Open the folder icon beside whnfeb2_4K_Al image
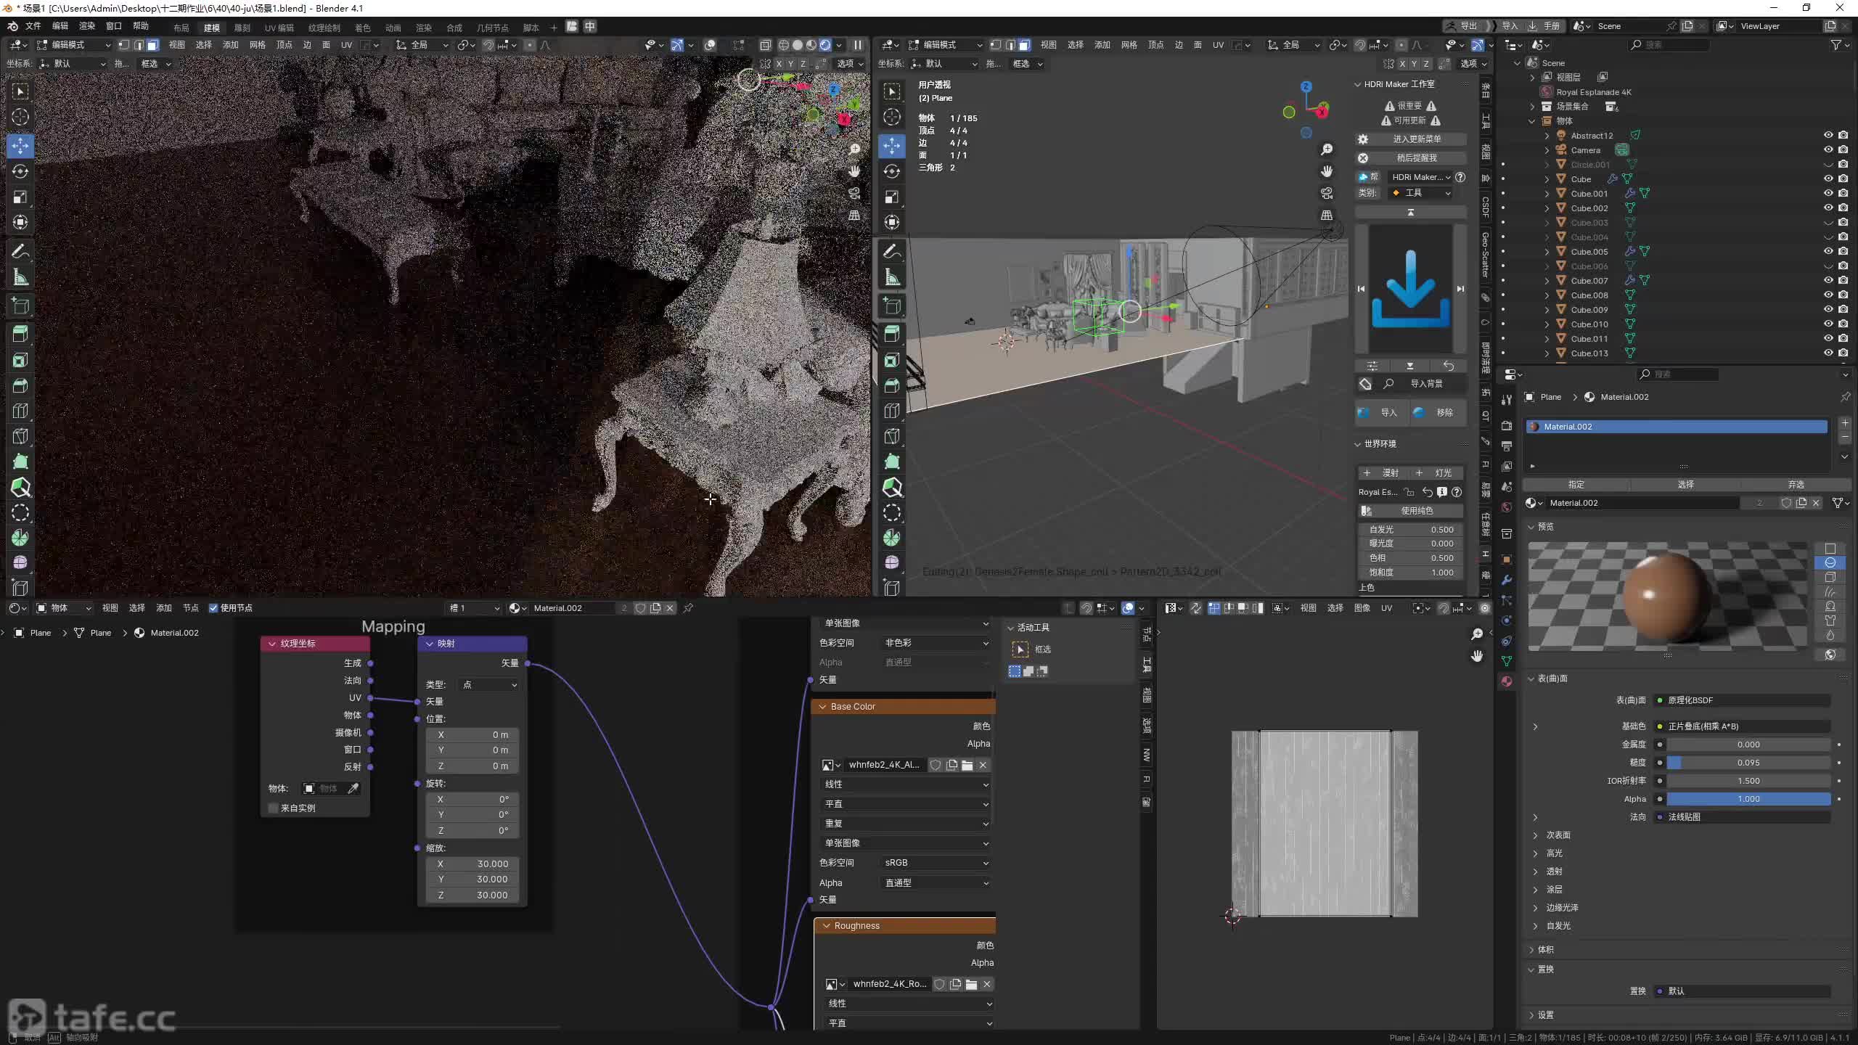 click(x=967, y=765)
